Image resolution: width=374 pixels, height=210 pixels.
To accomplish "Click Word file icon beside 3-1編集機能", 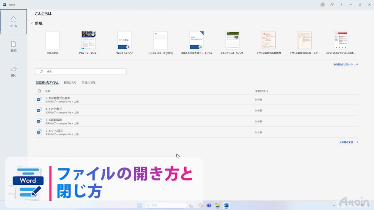I will pos(40,121).
